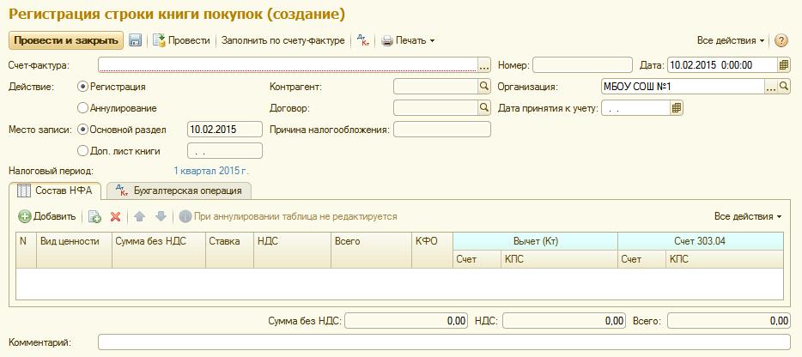Click the Сумма без НДС total field

click(x=407, y=321)
